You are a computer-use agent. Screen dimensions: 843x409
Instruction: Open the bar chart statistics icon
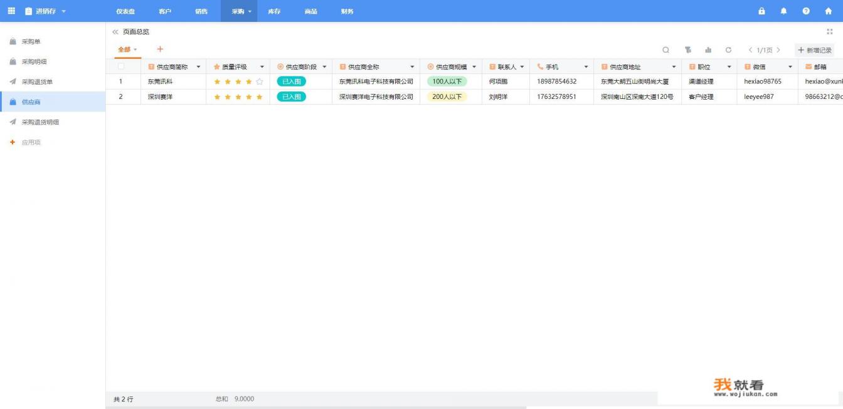point(708,50)
